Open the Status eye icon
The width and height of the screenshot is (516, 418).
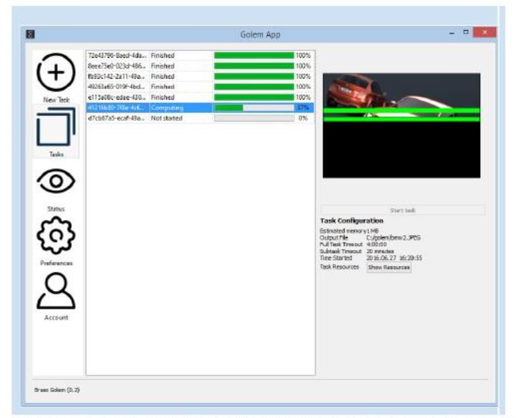(x=56, y=181)
